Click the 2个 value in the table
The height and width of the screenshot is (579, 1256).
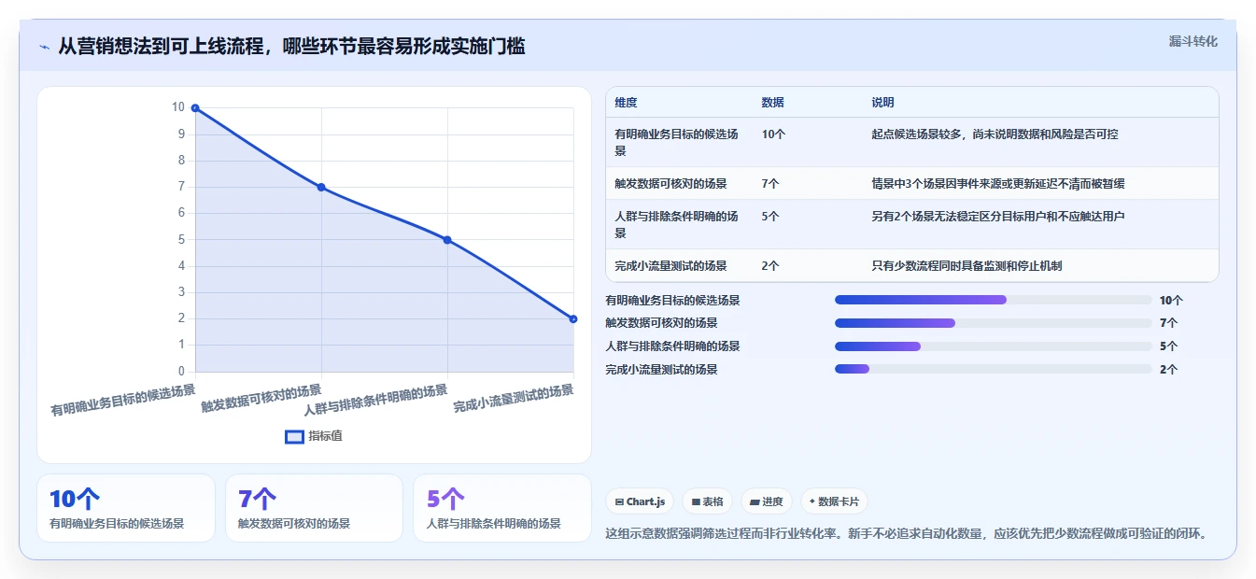770,266
